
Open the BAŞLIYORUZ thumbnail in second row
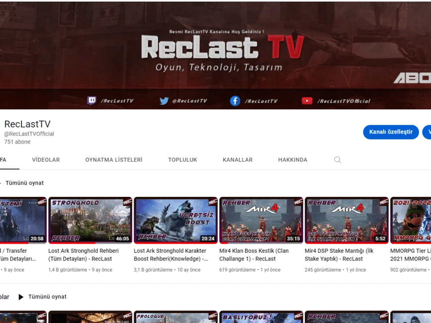point(261,317)
